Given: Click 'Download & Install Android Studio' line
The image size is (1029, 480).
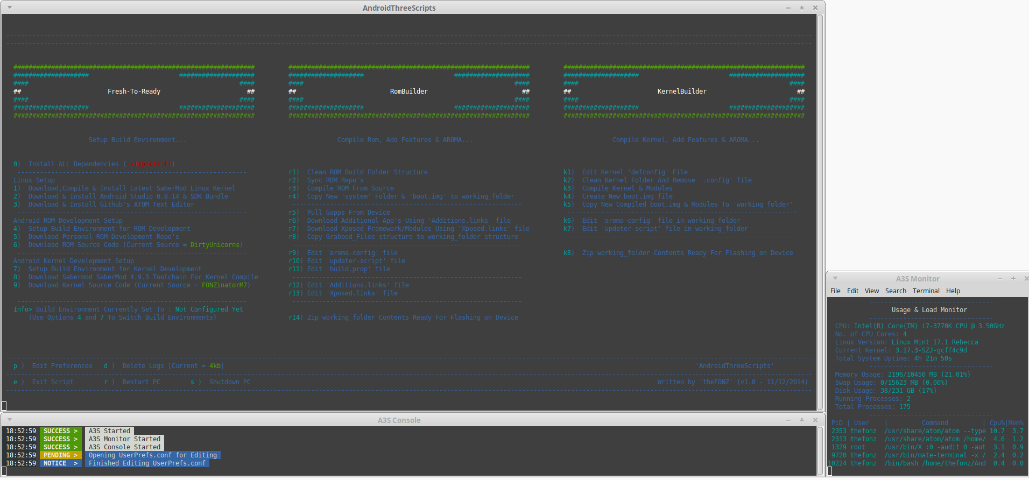Looking at the screenshot, I should pos(121,196).
